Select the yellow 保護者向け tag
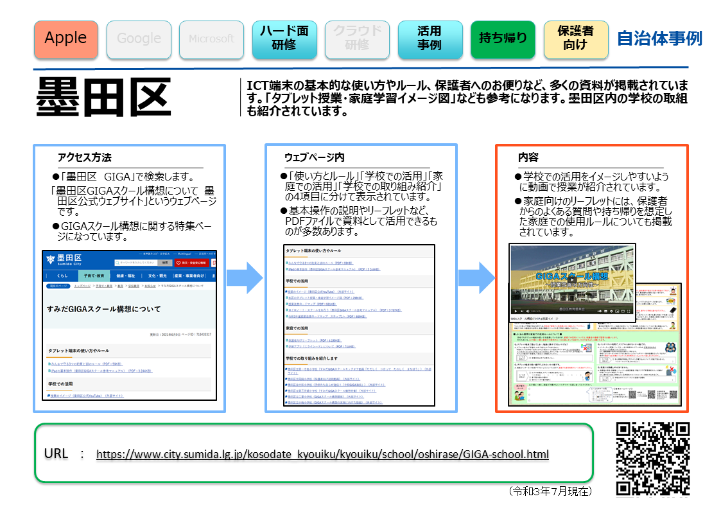Viewport: 721px width, 510px height. point(576,40)
